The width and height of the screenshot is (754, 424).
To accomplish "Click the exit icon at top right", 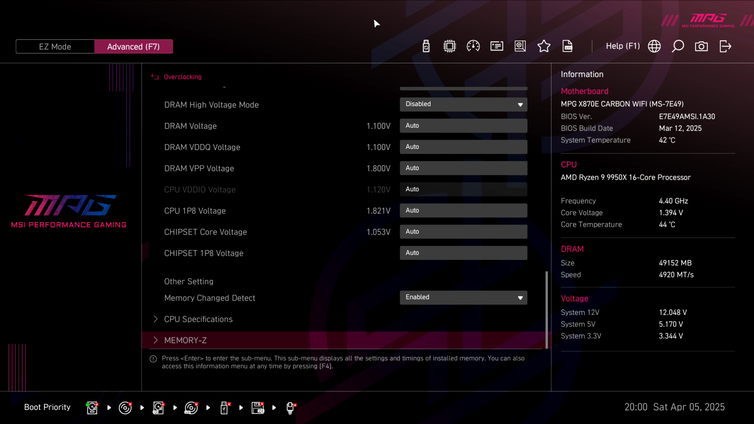I will pos(725,46).
